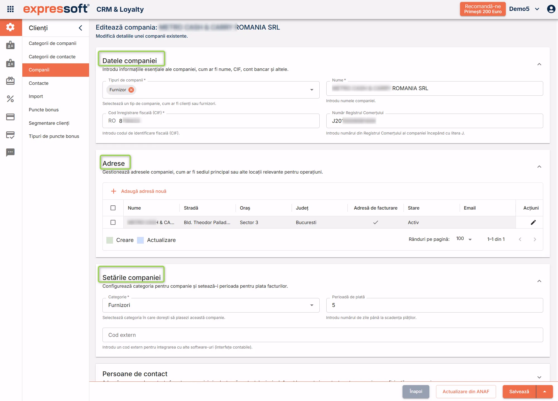Click the Înapoi button
The width and height of the screenshot is (558, 401).
click(x=416, y=392)
